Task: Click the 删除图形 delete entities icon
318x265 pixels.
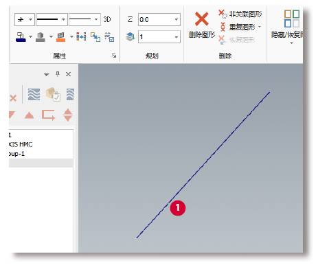Action: pyautogui.click(x=201, y=19)
